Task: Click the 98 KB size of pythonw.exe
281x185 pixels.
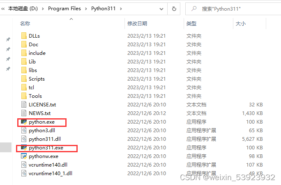Action: tap(256, 156)
